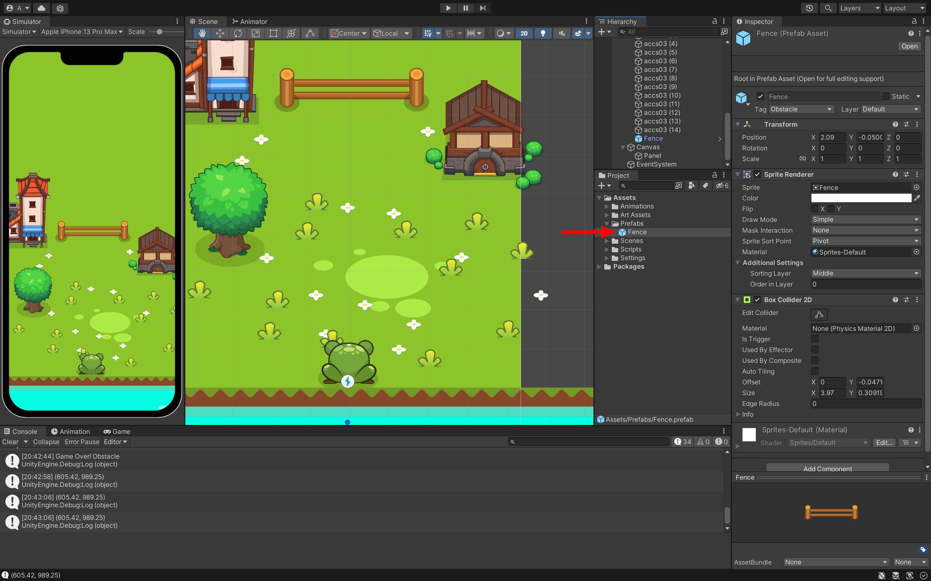Toggle Collapse in the Console
This screenshot has height=581, width=931.
click(46, 442)
